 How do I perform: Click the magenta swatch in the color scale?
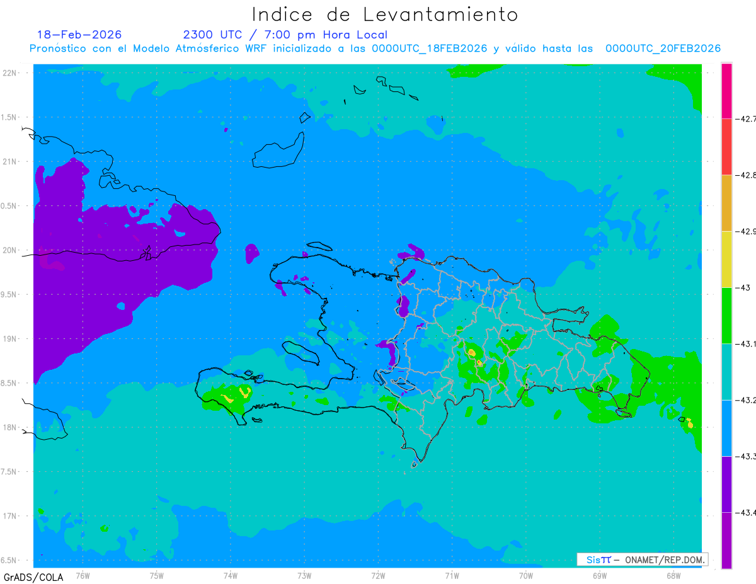726,90
